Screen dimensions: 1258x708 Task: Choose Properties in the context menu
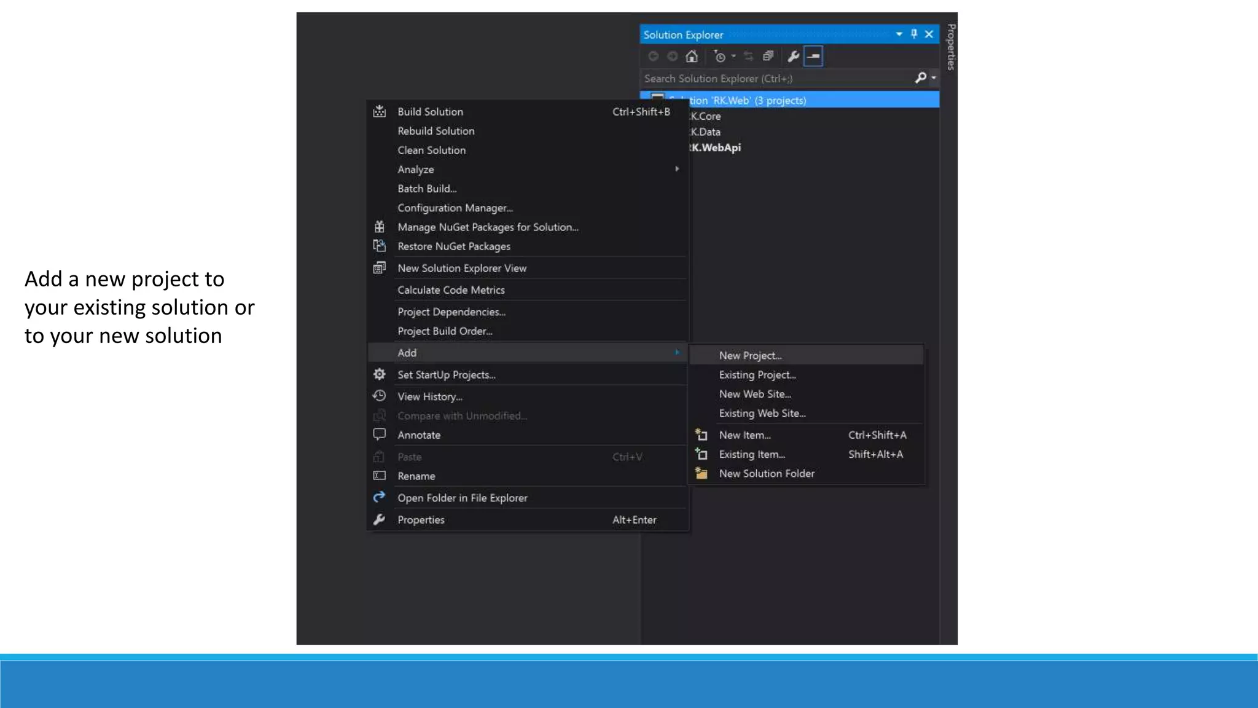click(528, 520)
